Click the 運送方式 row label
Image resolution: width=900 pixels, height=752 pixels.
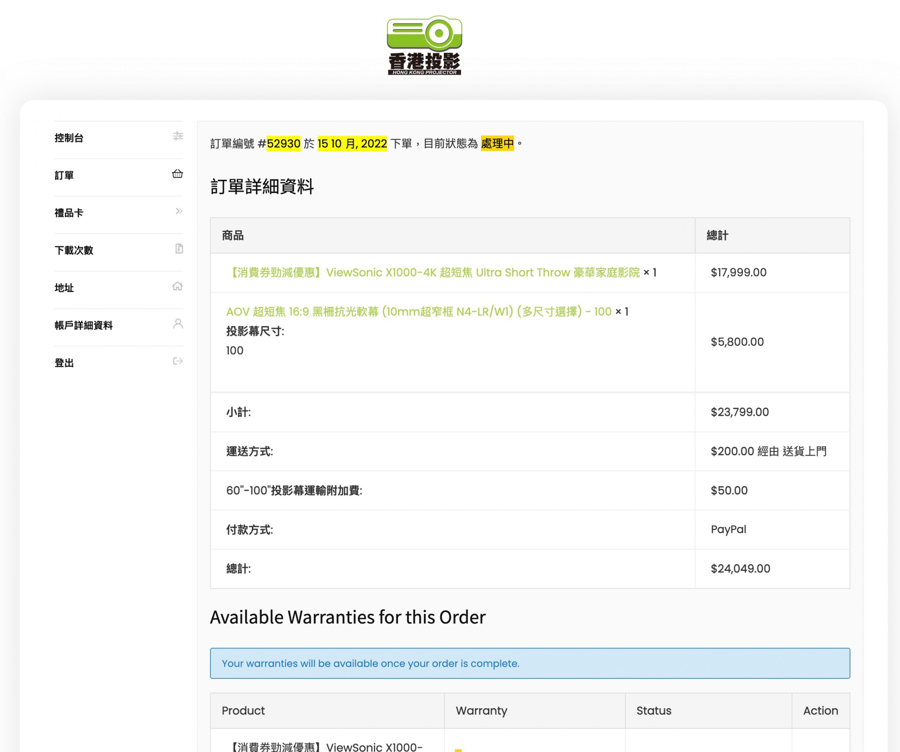pyautogui.click(x=249, y=451)
